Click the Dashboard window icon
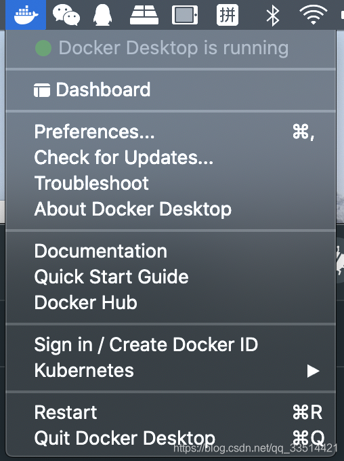 [42, 90]
